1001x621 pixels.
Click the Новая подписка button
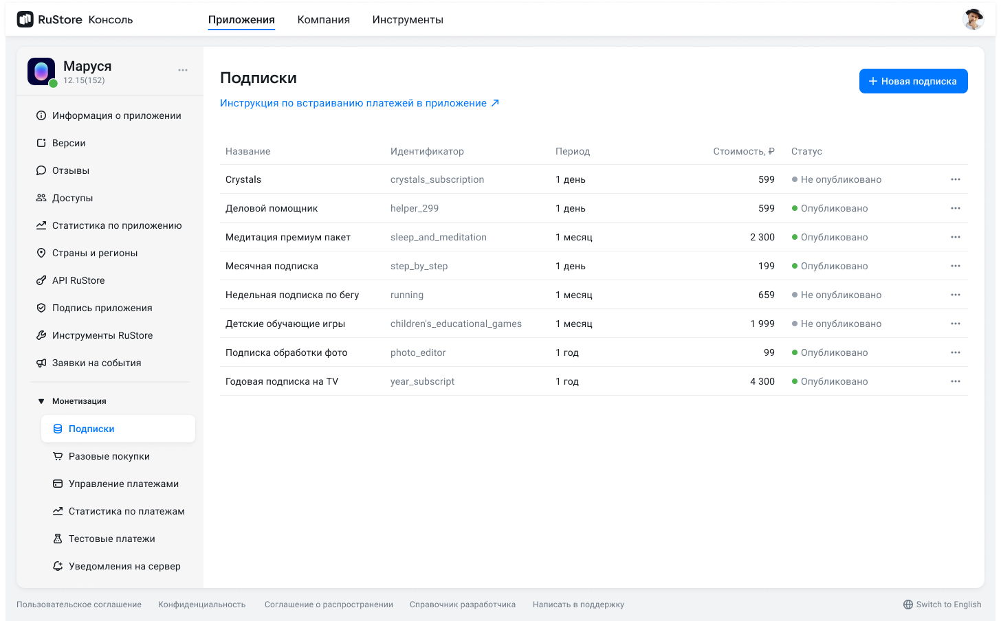(x=913, y=81)
